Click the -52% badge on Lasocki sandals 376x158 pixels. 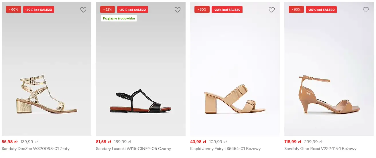[x=108, y=9]
